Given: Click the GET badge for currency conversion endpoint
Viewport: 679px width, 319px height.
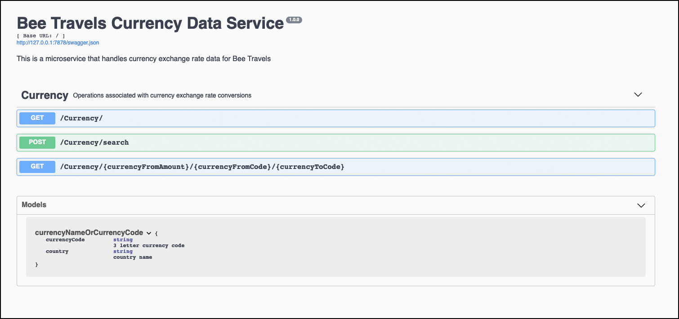Looking at the screenshot, I should tap(37, 167).
